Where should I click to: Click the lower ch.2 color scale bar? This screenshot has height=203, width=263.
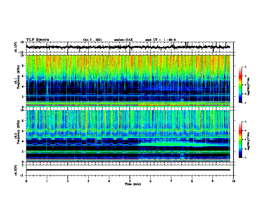[x=240, y=140]
